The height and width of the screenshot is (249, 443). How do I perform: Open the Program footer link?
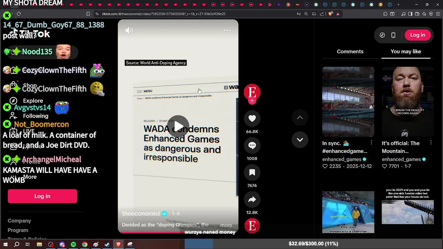(x=18, y=230)
